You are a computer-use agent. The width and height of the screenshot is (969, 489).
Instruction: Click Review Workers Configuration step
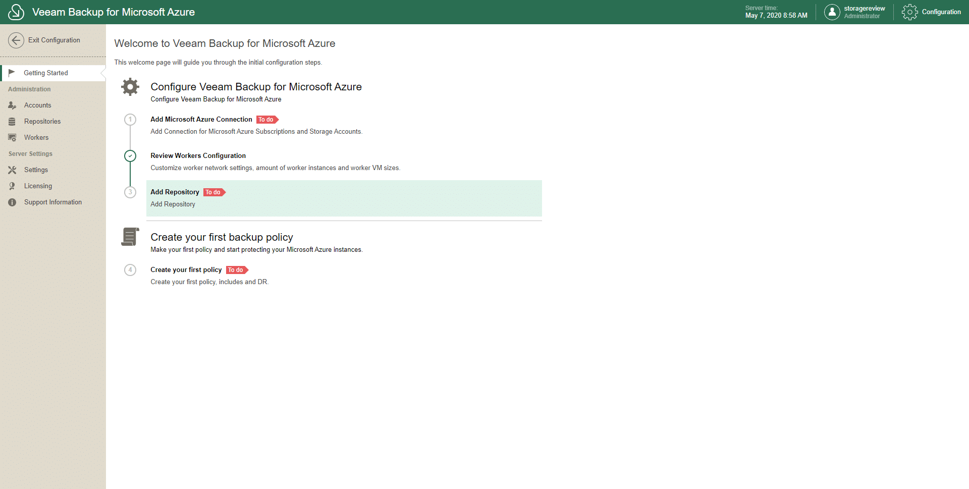(198, 155)
